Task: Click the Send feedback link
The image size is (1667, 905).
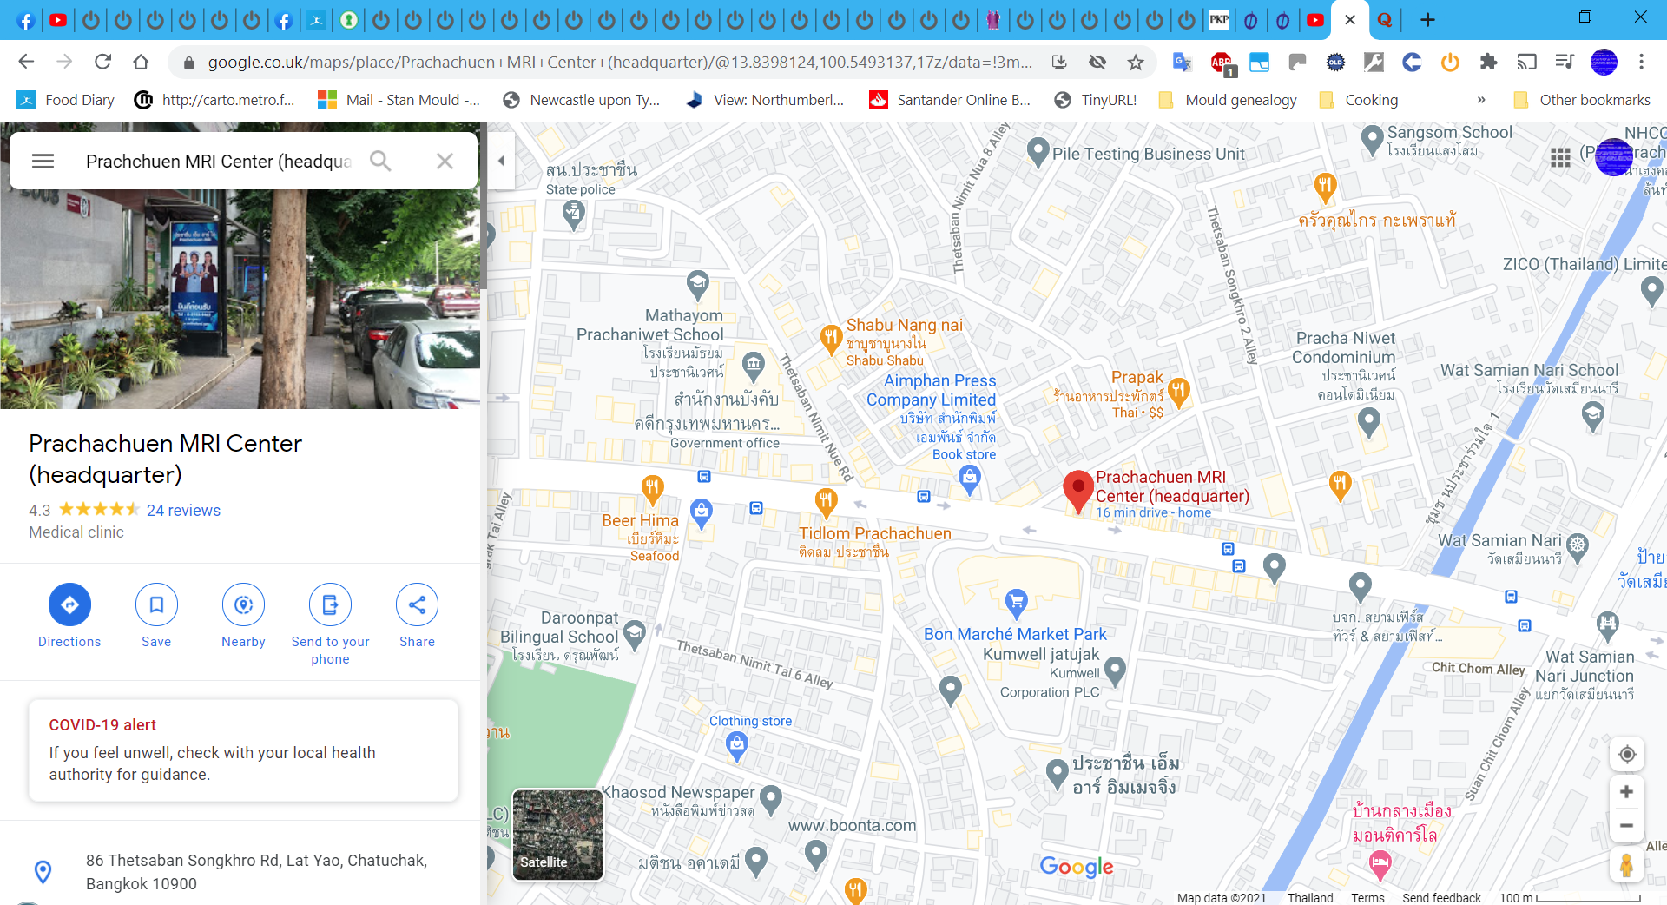Action: pos(1441,898)
